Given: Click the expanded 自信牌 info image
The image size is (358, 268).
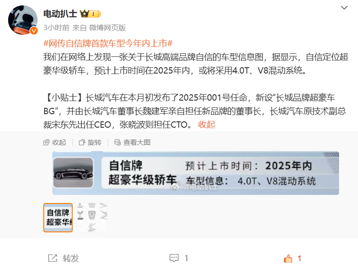Looking at the screenshot, I should point(195,173).
